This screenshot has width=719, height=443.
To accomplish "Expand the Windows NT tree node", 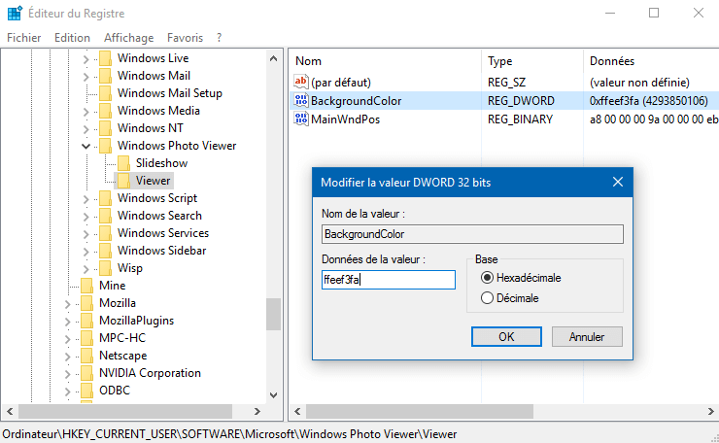I will [x=86, y=129].
